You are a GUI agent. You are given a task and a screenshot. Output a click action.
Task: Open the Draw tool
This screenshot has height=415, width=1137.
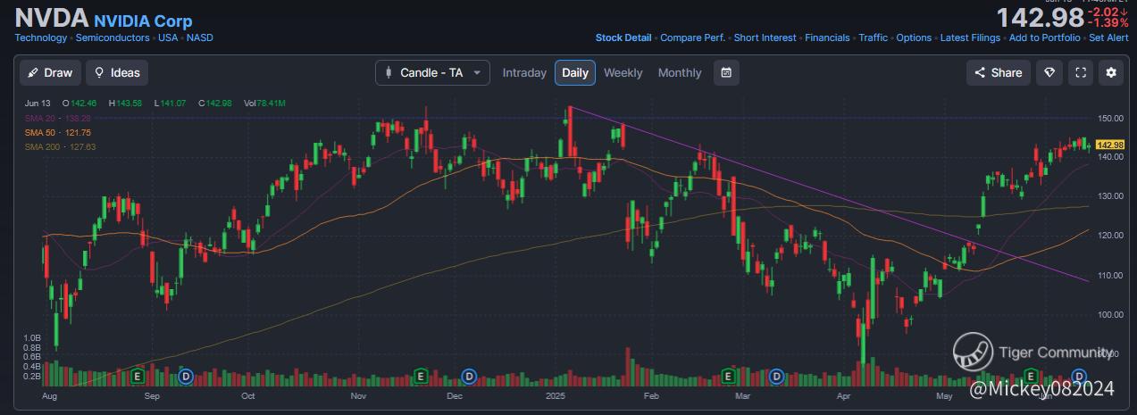[x=50, y=72]
